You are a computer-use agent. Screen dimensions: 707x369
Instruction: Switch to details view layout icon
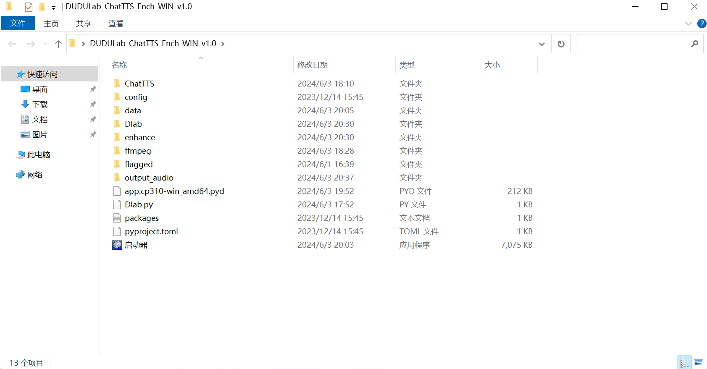(685, 363)
